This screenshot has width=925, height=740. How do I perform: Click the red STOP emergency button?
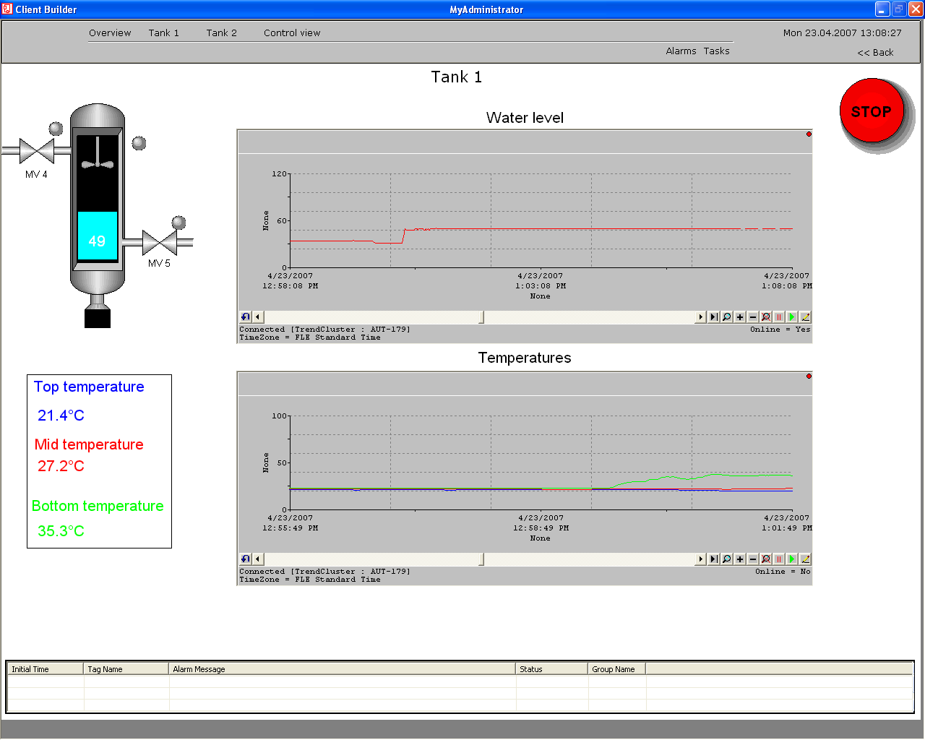pos(872,111)
